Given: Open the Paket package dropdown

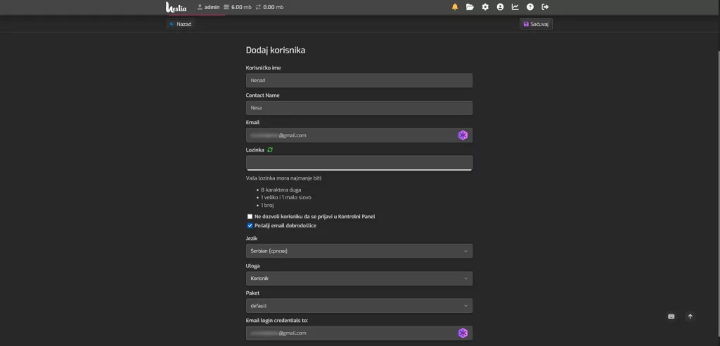Looking at the screenshot, I should pos(359,306).
